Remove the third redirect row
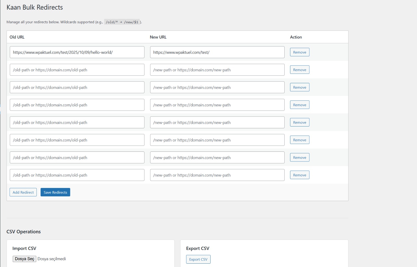This screenshot has height=267, width=417. coord(299,87)
